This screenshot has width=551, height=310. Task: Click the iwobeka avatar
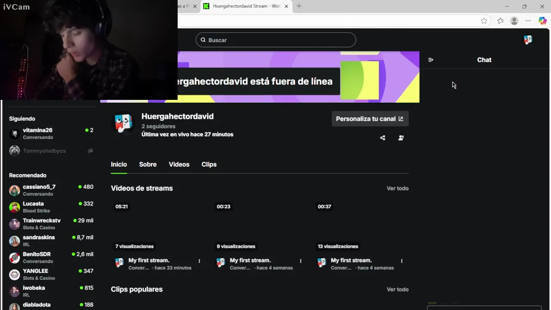(x=15, y=291)
